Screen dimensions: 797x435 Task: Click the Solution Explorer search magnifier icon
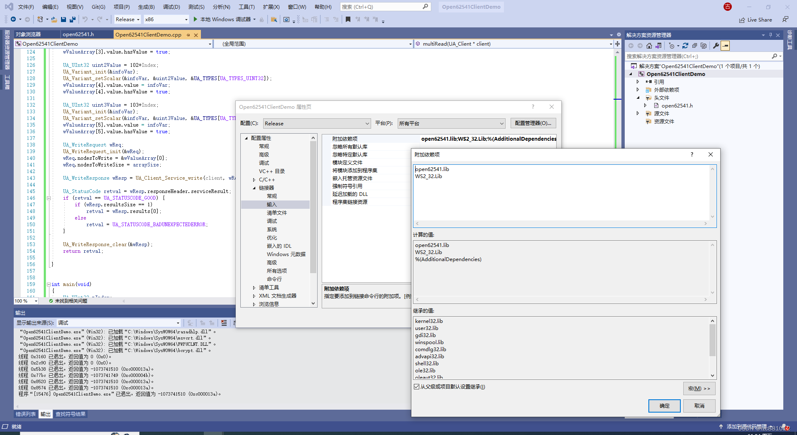775,56
